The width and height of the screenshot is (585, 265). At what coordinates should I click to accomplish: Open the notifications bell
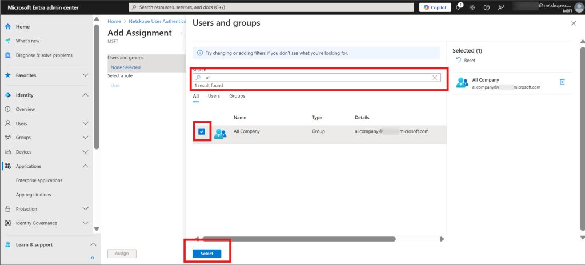459,7
